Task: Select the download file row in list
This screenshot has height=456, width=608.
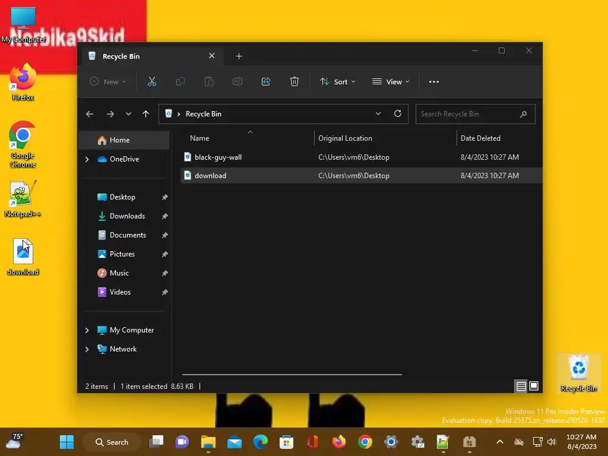Action: pyautogui.click(x=362, y=176)
